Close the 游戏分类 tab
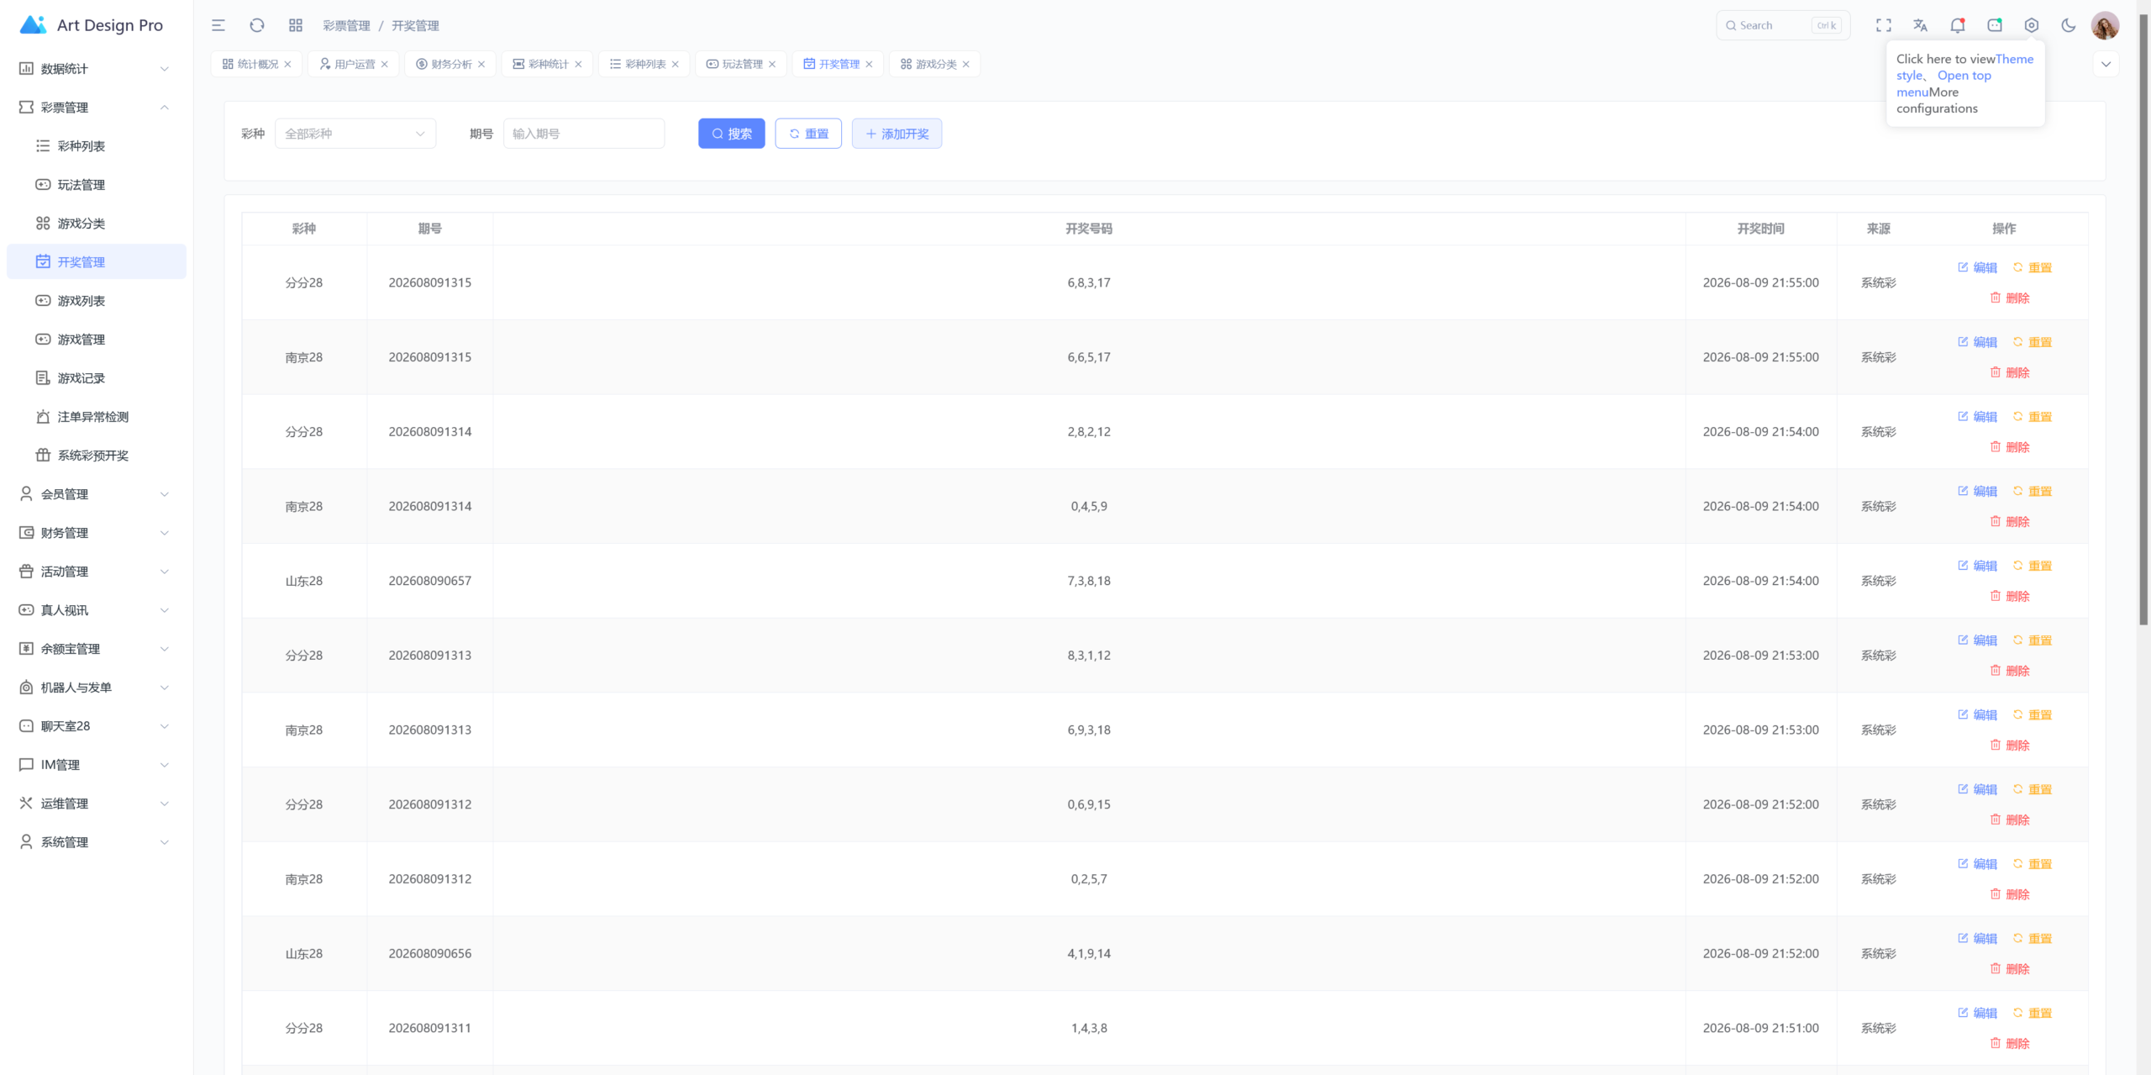The height and width of the screenshot is (1075, 2151). coord(966,64)
